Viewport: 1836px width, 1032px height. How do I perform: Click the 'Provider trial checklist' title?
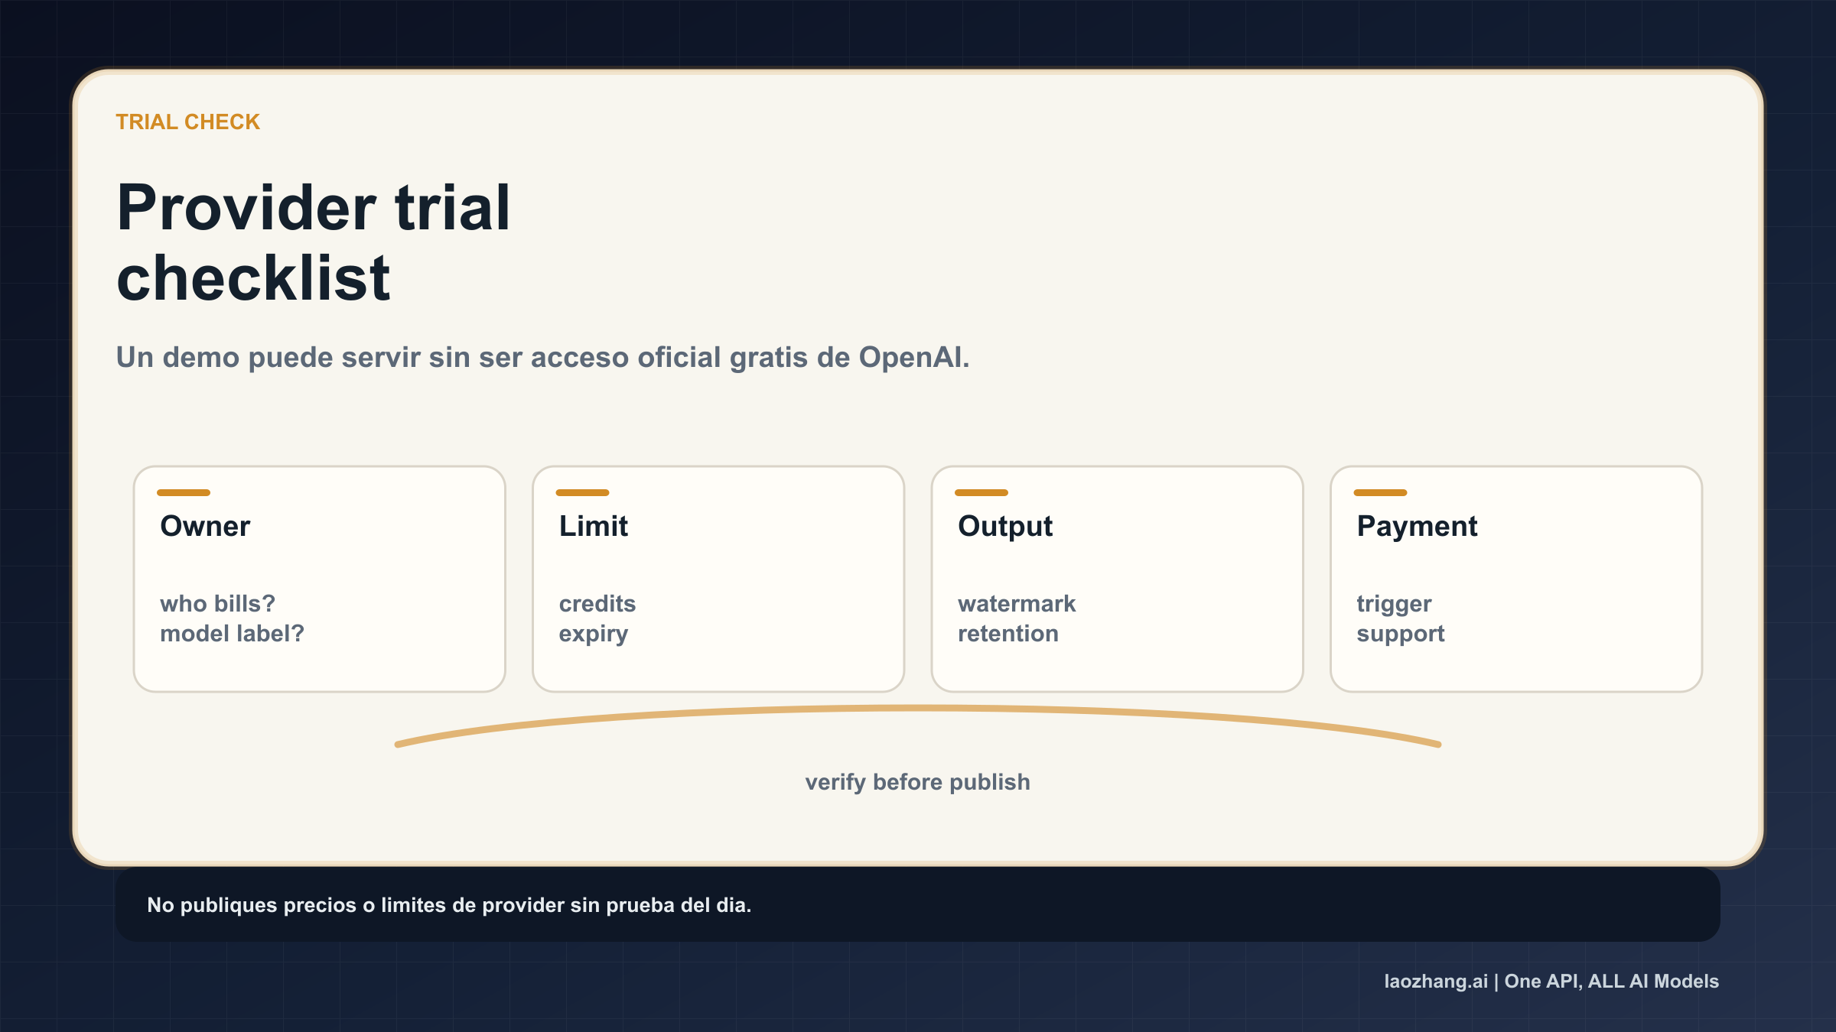click(315, 241)
